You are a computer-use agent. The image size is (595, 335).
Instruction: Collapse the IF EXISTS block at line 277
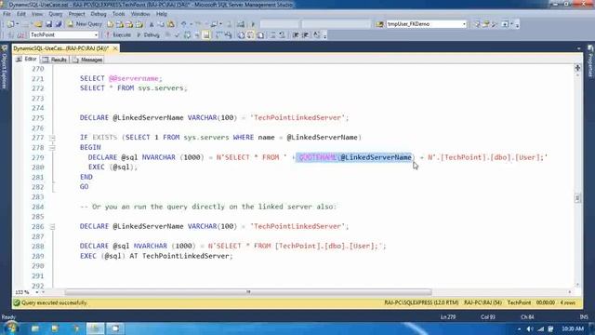click(x=52, y=138)
